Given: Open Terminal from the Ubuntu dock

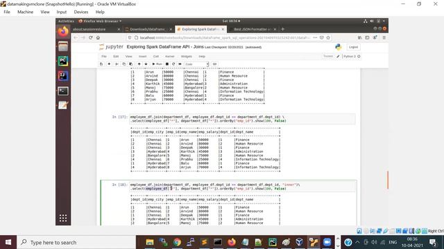Looking at the screenshot, I should [63, 91].
